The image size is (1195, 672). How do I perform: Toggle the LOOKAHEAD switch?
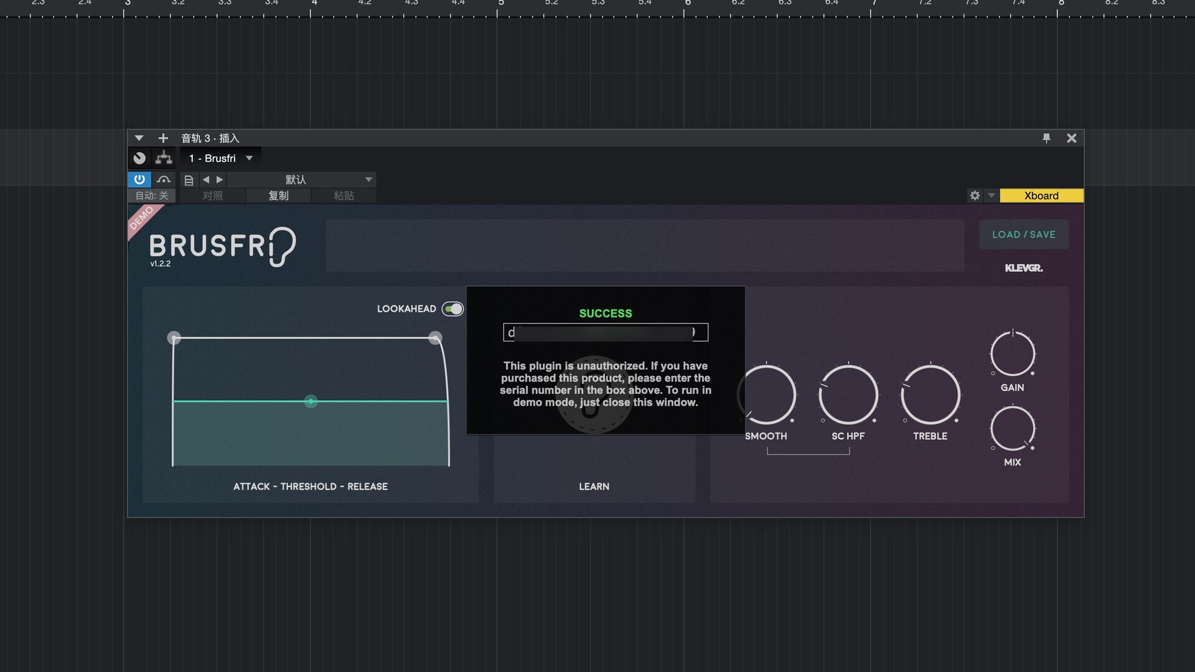coord(452,309)
